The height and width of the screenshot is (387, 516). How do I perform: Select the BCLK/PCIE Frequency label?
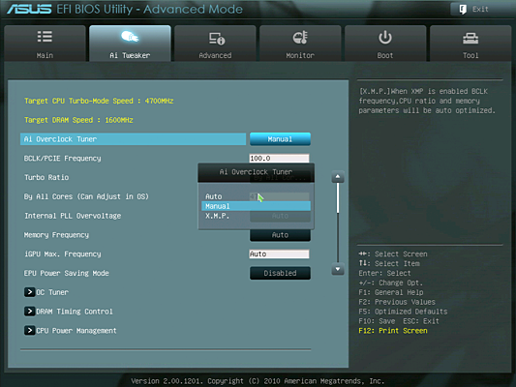pos(63,158)
